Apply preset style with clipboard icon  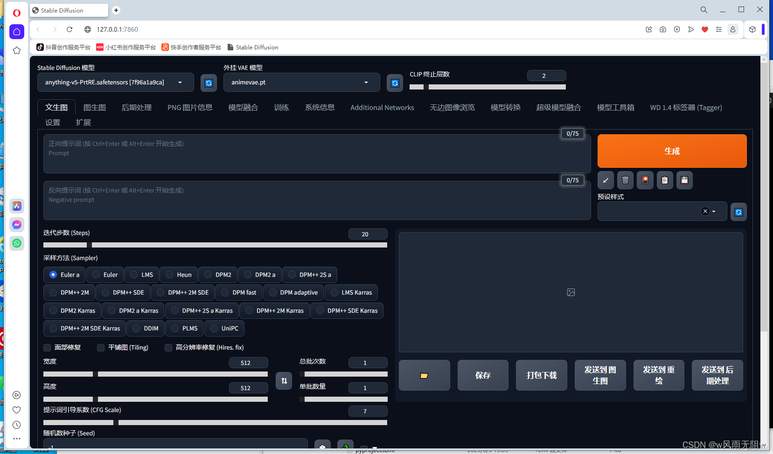pyautogui.click(x=665, y=180)
